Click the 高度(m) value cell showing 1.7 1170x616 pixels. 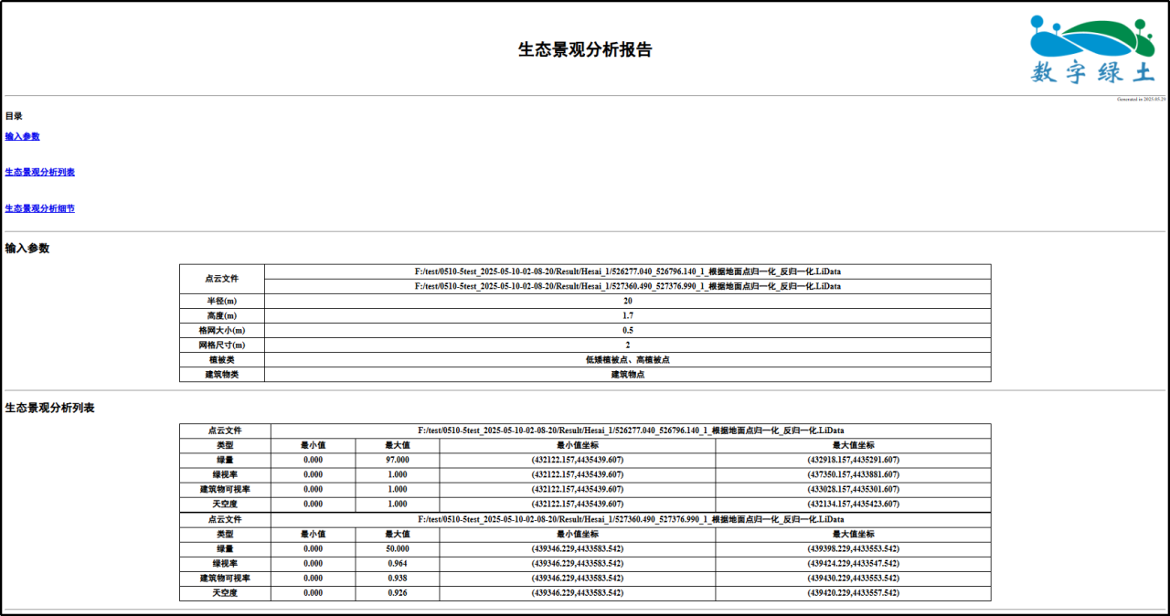(627, 315)
